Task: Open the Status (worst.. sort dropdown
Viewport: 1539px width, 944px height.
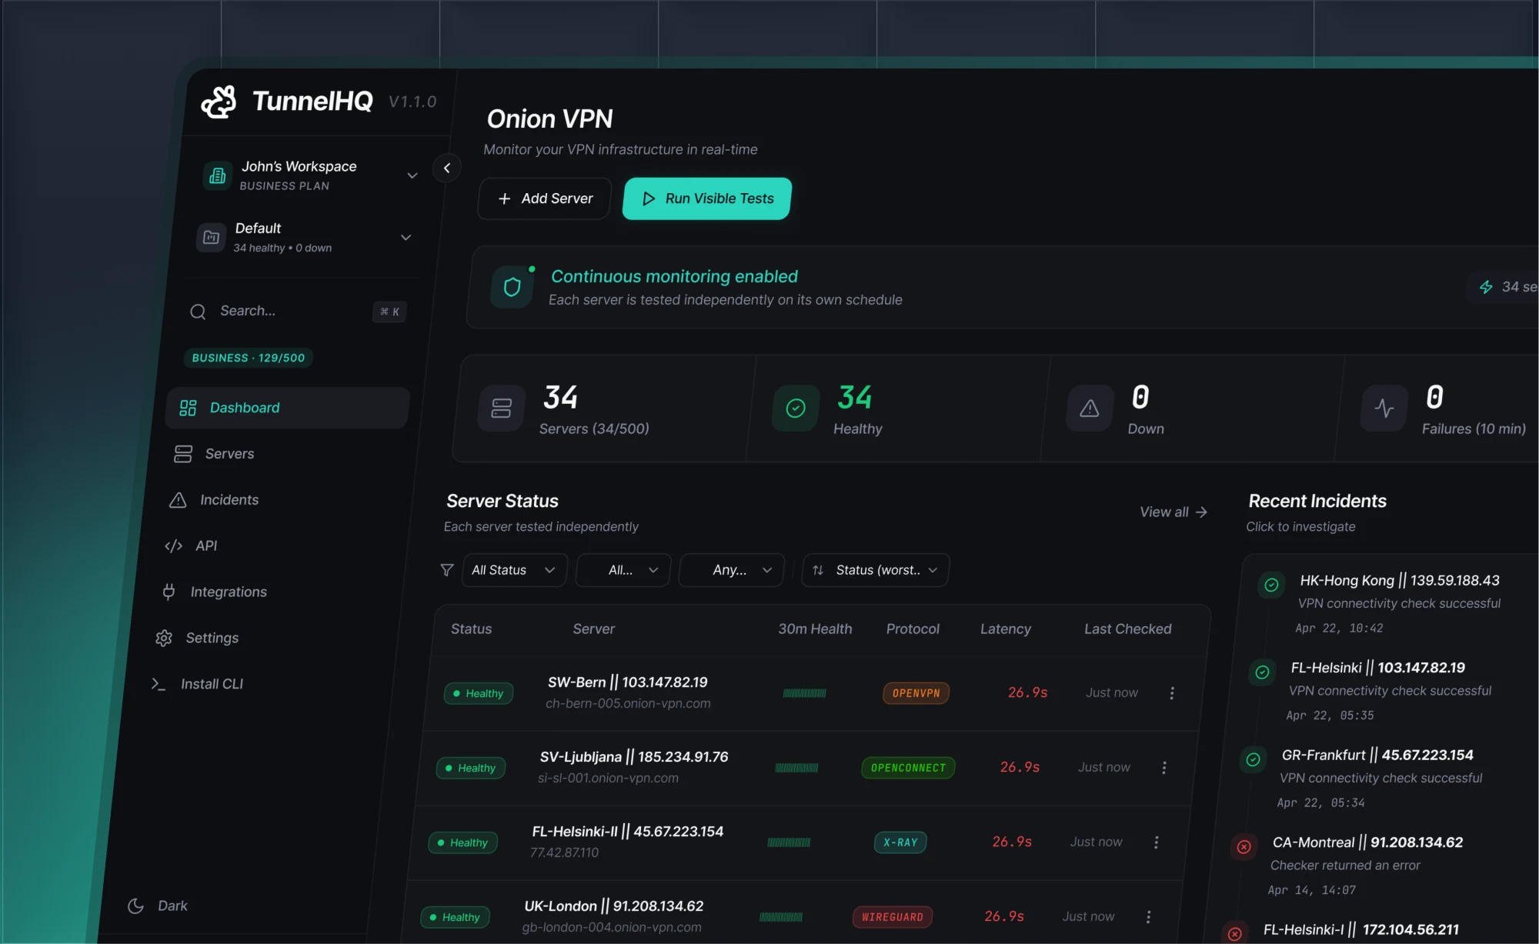Action: pyautogui.click(x=876, y=570)
